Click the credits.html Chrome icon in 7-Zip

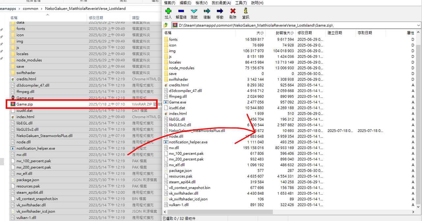(x=166, y=85)
